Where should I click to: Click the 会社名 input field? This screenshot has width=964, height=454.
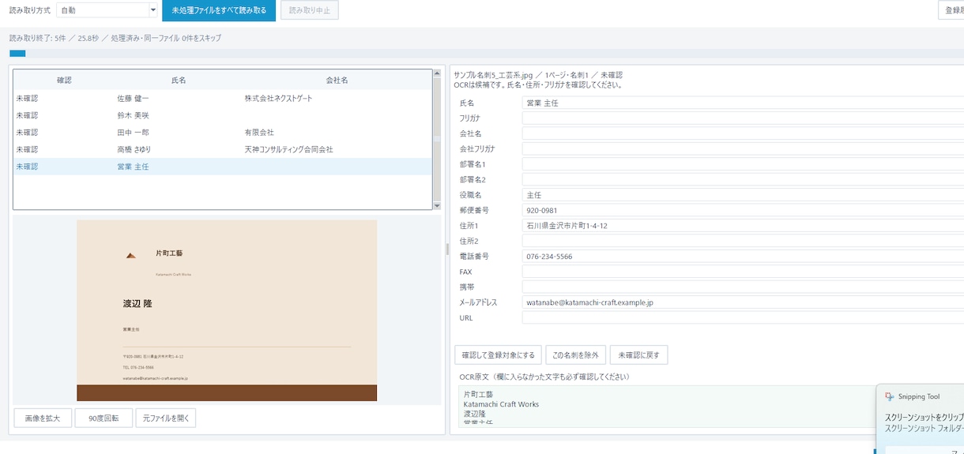pyautogui.click(x=743, y=133)
